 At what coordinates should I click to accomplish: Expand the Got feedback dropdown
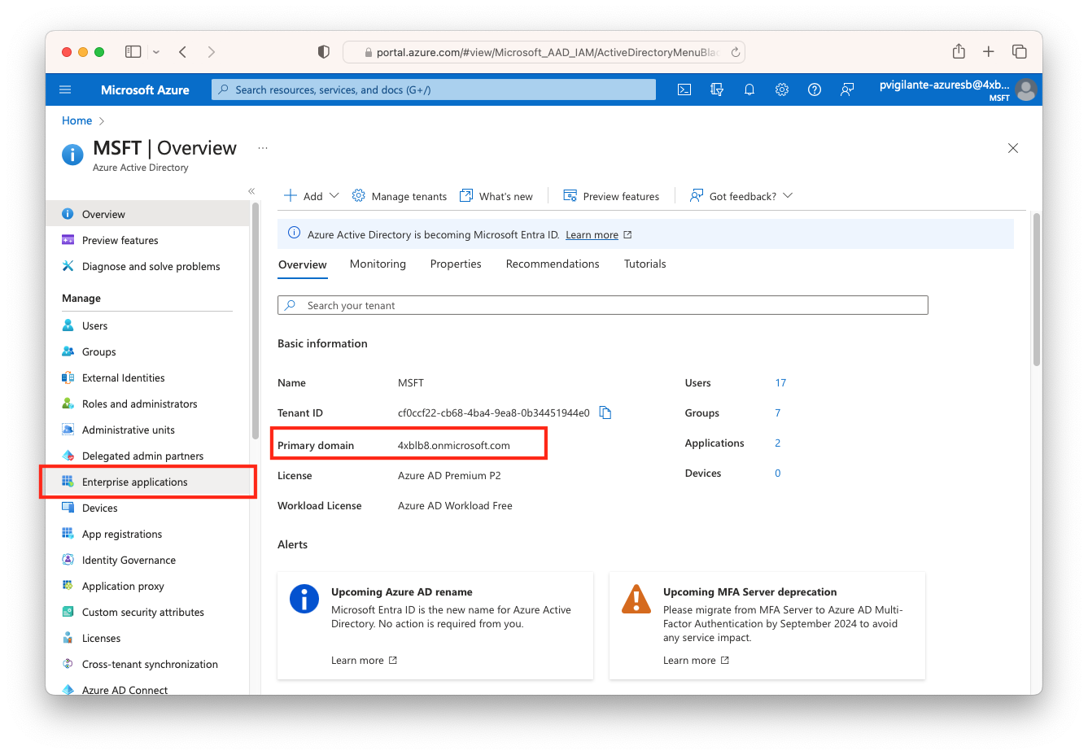740,195
